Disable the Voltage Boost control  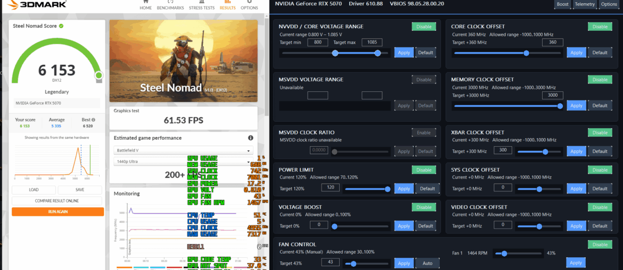423,207
